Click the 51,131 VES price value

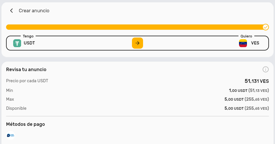click(257, 81)
